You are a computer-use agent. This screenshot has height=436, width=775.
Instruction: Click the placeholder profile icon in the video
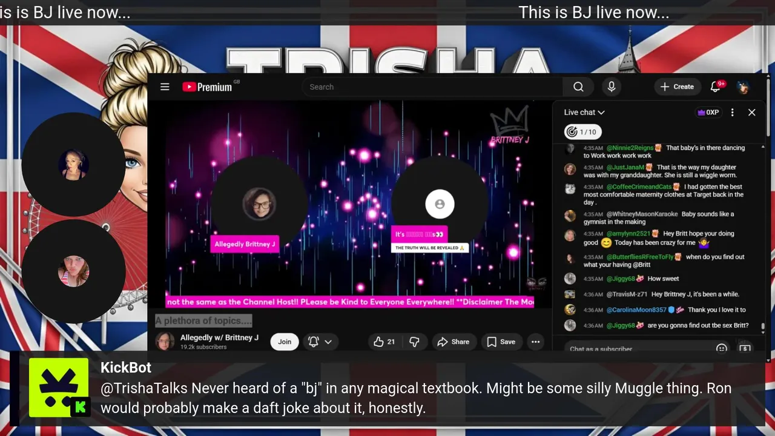click(x=440, y=204)
